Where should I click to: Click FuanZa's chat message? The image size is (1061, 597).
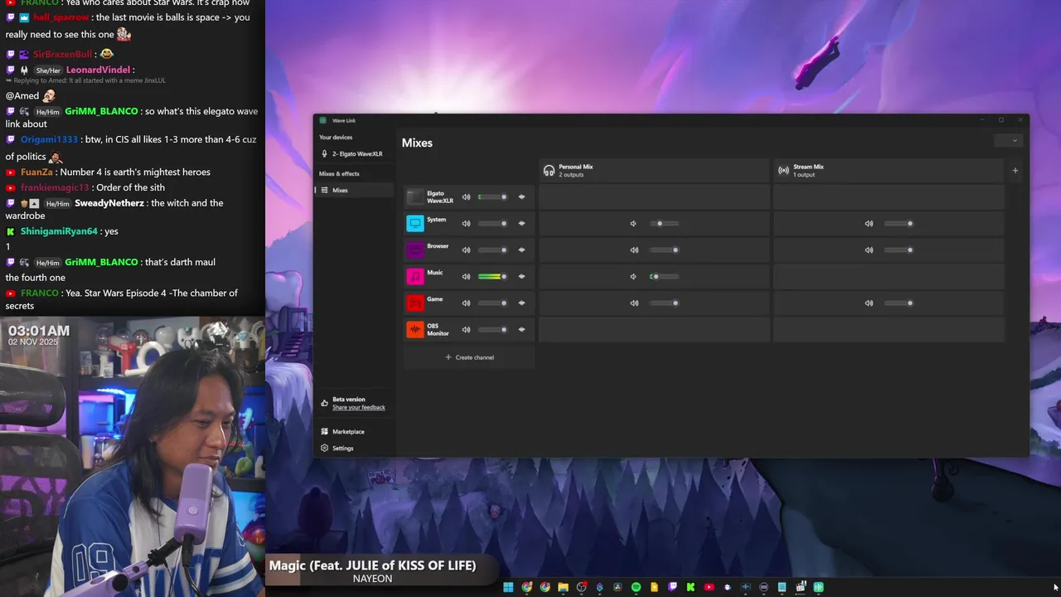(109, 172)
